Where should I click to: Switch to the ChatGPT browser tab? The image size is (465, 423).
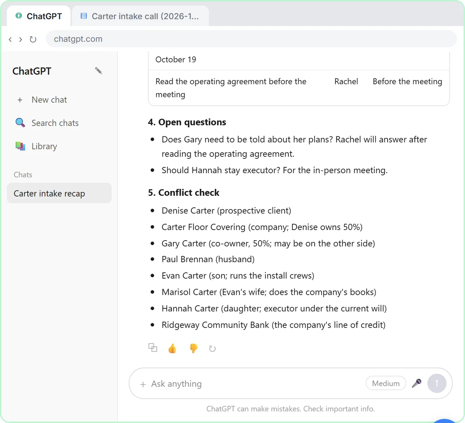tap(39, 16)
